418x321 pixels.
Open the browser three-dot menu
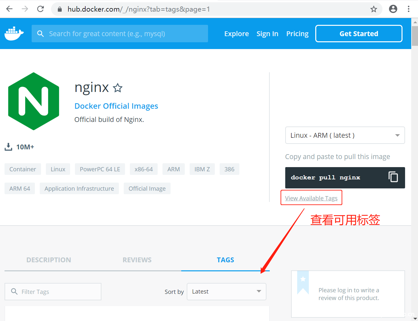409,9
